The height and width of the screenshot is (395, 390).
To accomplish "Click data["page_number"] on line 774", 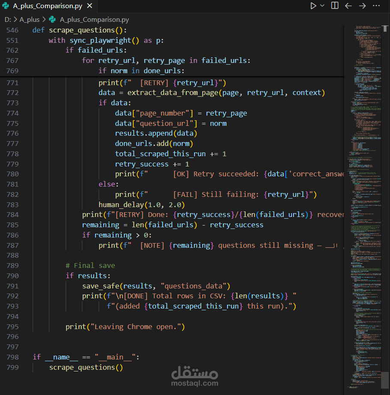I will (154, 113).
